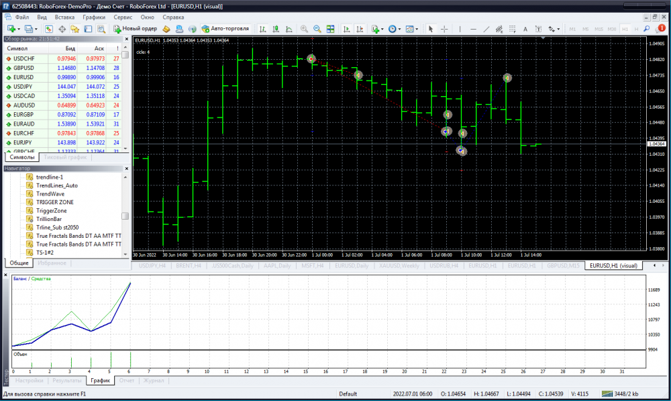Open the New Order dialog
This screenshot has width=671, height=401.
coord(136,29)
